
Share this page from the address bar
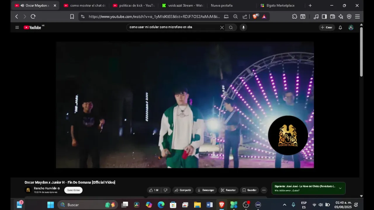245,17
